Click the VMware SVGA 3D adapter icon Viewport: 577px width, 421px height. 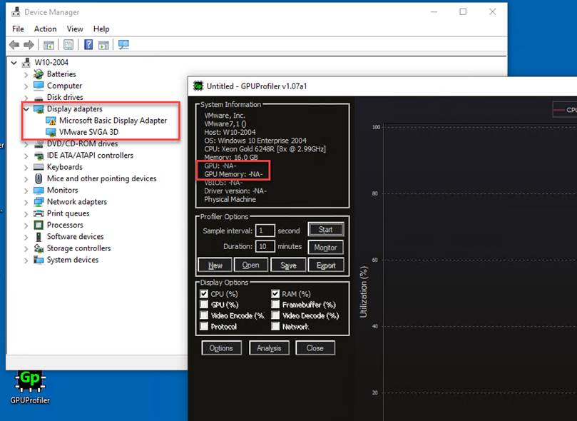tap(51, 132)
